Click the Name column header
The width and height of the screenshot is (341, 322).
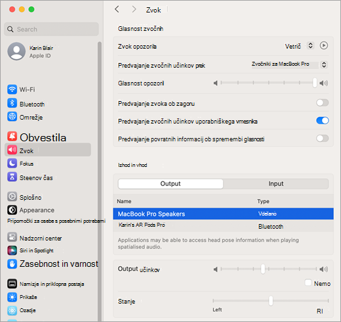pyautogui.click(x=124, y=201)
